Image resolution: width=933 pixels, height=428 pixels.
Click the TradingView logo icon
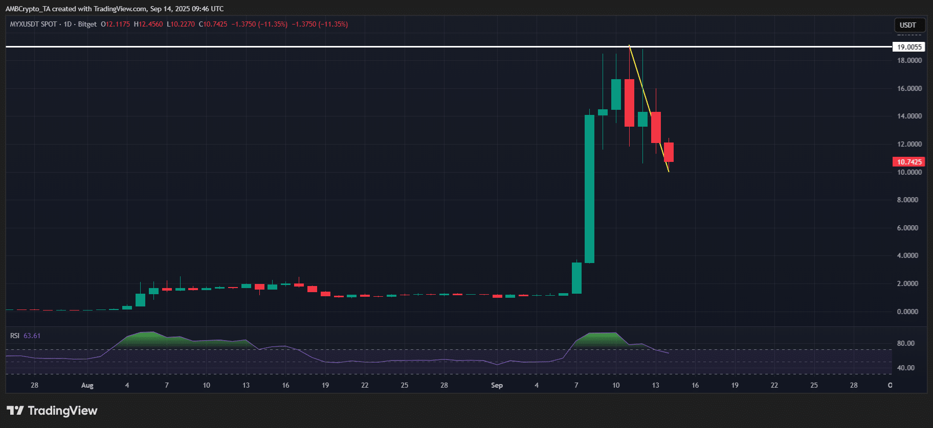tap(15, 411)
